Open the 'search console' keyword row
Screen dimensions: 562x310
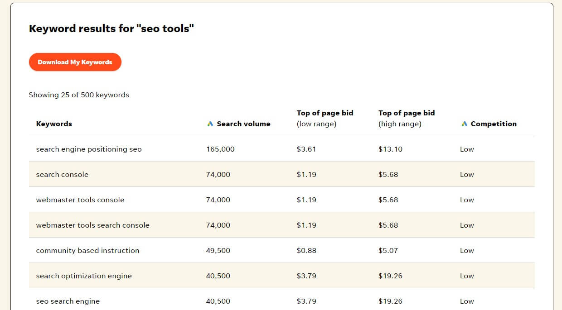tap(62, 174)
